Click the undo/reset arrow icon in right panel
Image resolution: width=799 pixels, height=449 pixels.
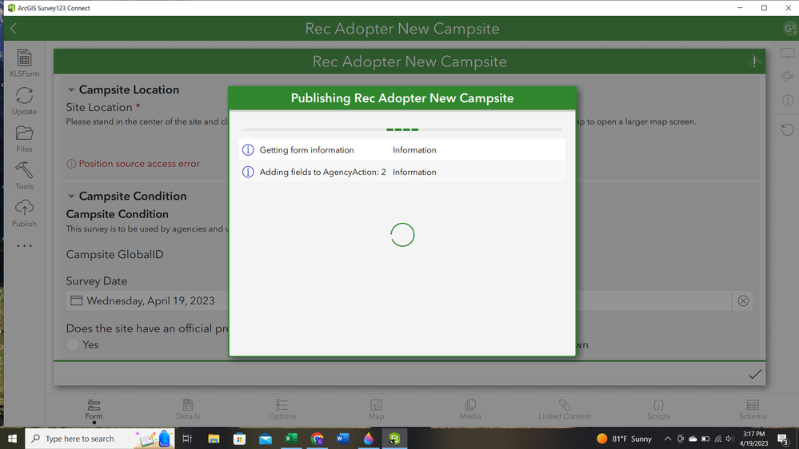(787, 129)
